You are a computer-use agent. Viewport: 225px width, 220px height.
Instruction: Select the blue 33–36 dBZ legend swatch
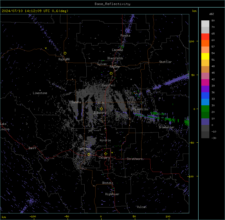[205, 95]
